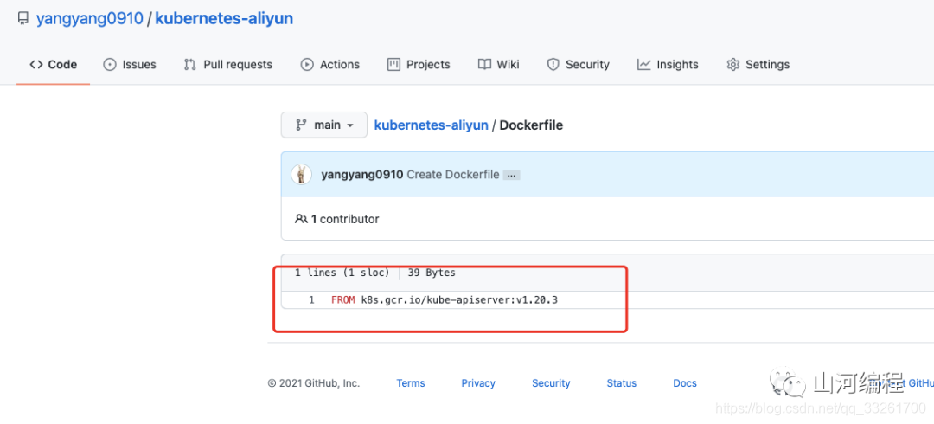The width and height of the screenshot is (934, 424).
Task: View the Security tab
Action: 578,64
